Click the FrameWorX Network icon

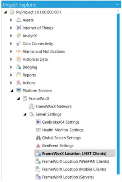point(32,106)
